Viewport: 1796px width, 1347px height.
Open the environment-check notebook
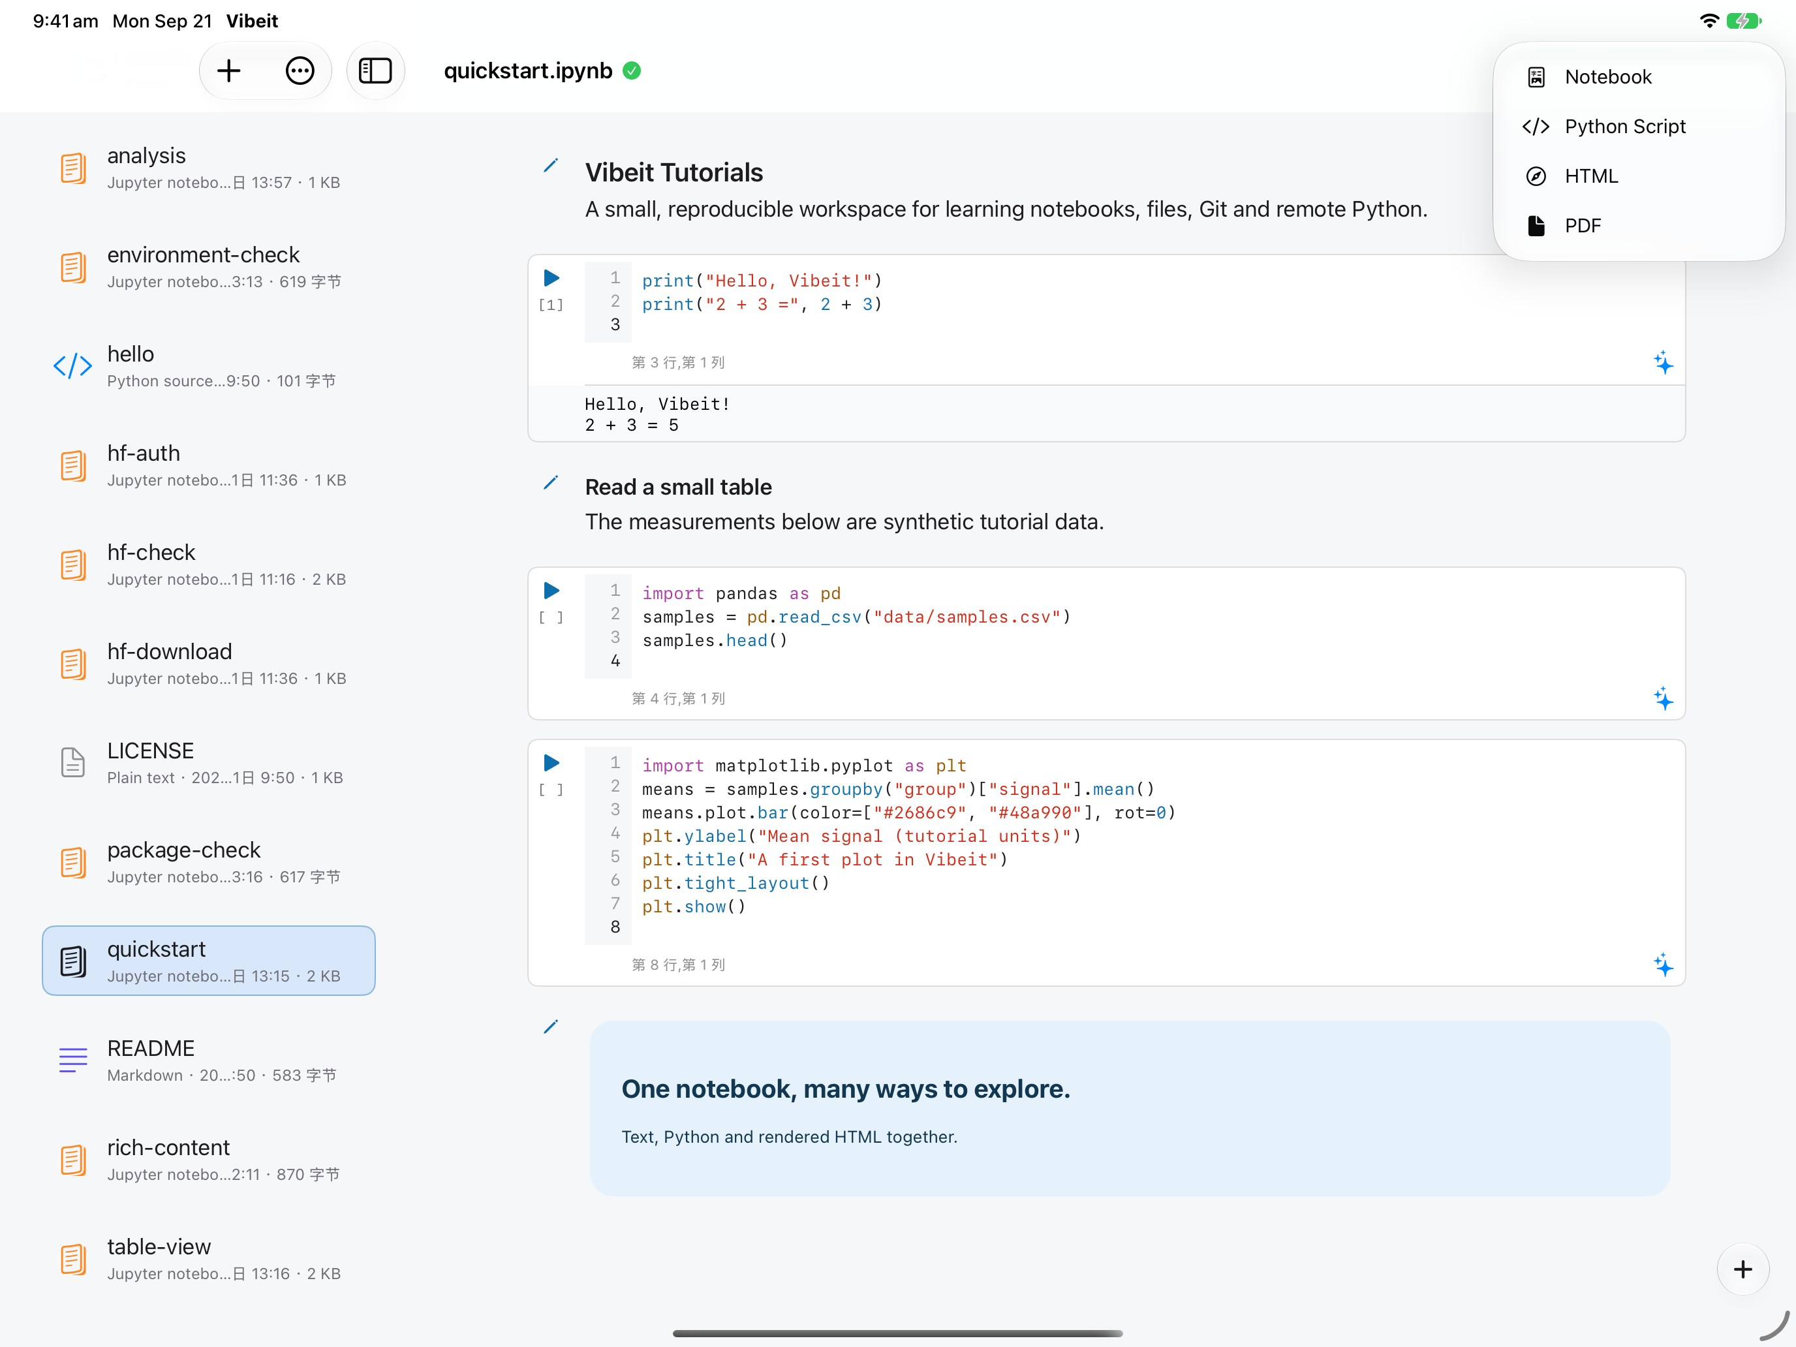pos(209,266)
